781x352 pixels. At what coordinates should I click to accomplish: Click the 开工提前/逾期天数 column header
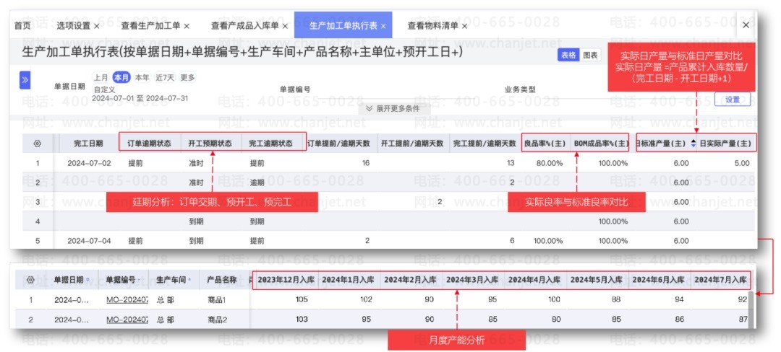point(412,144)
